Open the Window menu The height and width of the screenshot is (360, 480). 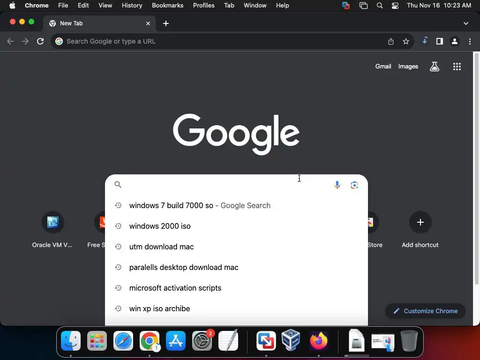click(x=255, y=5)
